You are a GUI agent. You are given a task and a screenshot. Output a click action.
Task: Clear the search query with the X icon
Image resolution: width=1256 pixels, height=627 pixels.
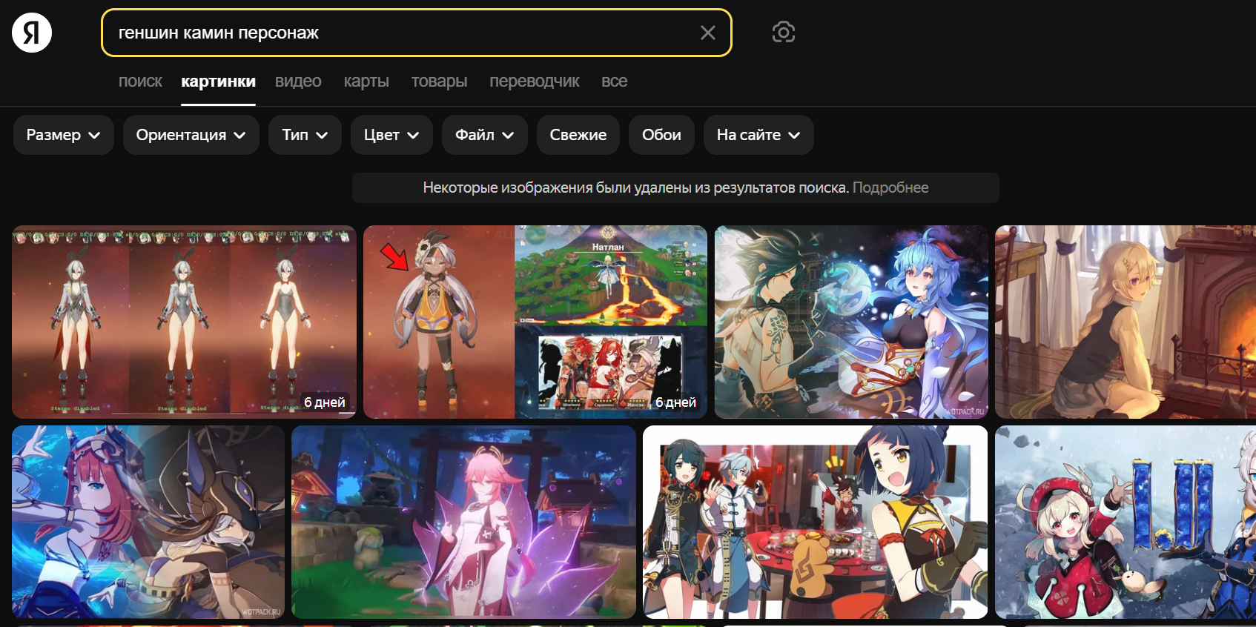tap(708, 33)
